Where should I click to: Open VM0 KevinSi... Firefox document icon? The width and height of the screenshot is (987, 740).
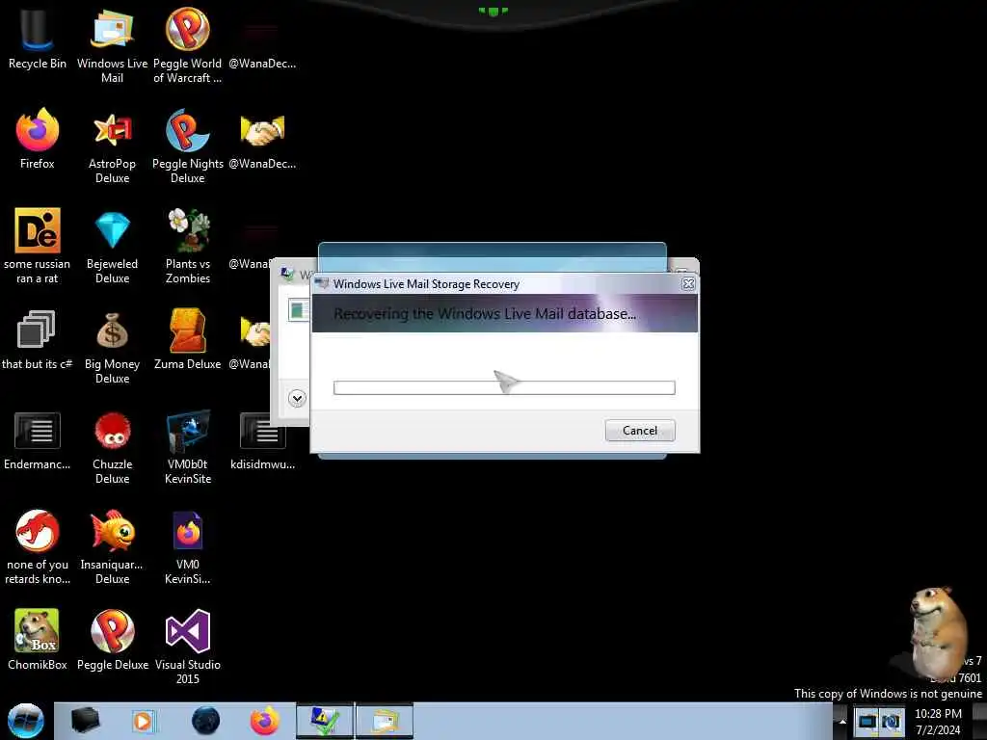188,547
